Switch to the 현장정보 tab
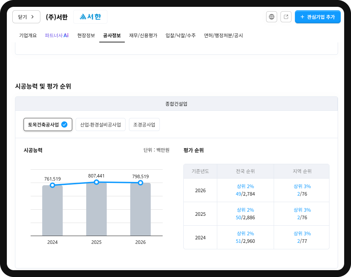Image resolution: width=351 pixels, height=277 pixels. pyautogui.click(x=86, y=35)
